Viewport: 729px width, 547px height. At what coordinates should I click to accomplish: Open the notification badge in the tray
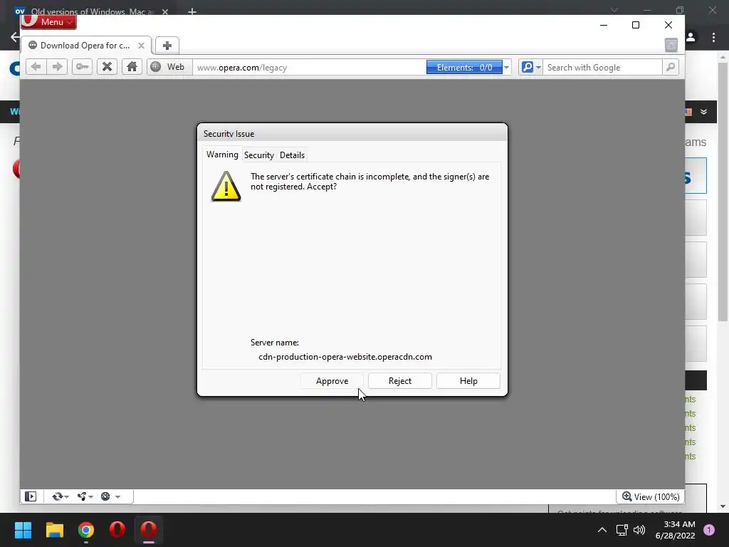[709, 530]
